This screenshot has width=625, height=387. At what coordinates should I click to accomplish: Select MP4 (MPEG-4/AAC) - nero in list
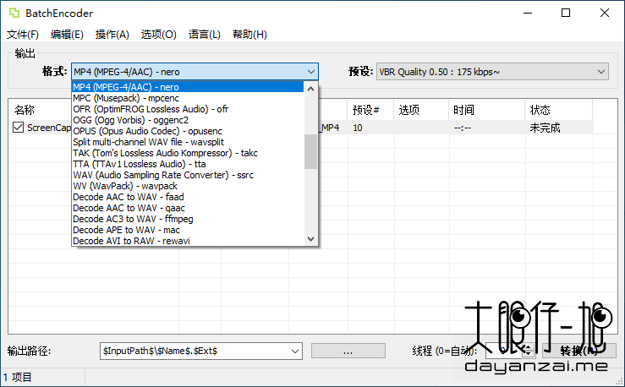click(x=188, y=87)
